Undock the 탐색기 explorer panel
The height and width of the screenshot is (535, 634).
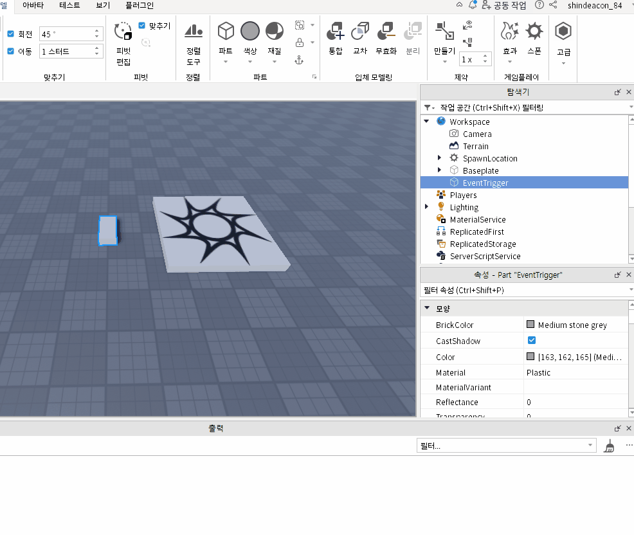tap(617, 92)
